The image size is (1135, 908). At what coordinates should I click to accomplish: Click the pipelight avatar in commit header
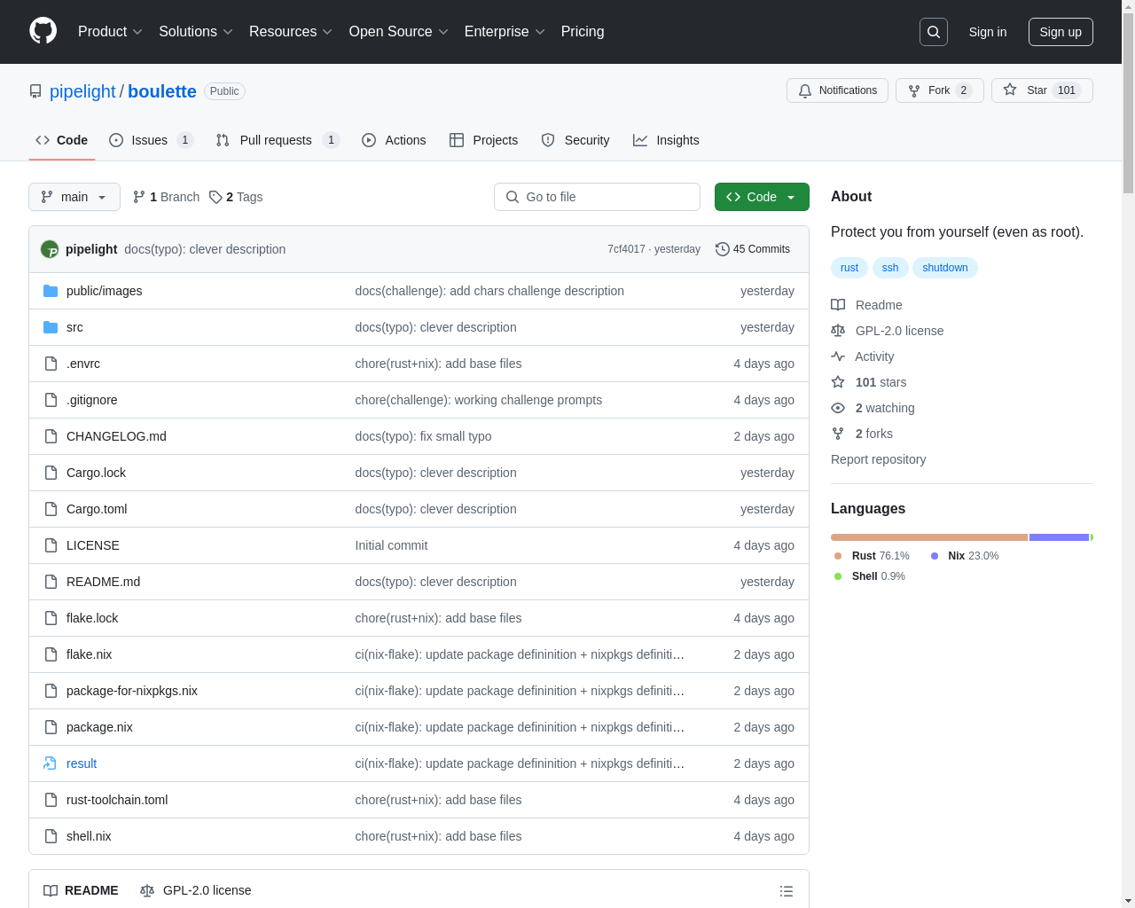point(50,249)
